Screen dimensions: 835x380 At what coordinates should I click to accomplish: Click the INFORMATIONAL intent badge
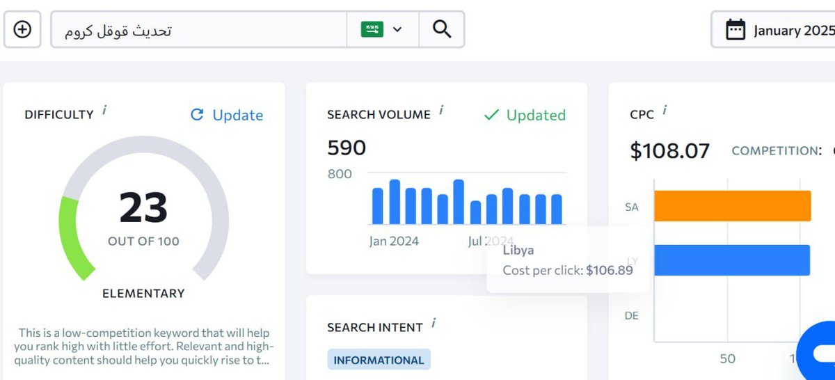379,360
